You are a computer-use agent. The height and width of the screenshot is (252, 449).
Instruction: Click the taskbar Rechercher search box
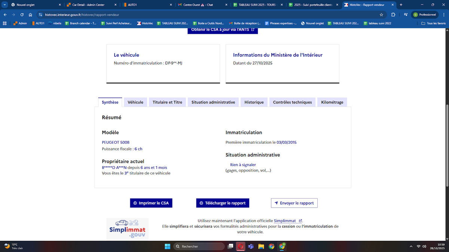click(199, 246)
